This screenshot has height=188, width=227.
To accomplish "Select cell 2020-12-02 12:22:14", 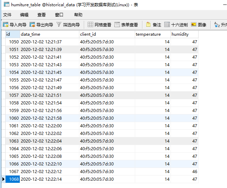I will click(50, 179).
